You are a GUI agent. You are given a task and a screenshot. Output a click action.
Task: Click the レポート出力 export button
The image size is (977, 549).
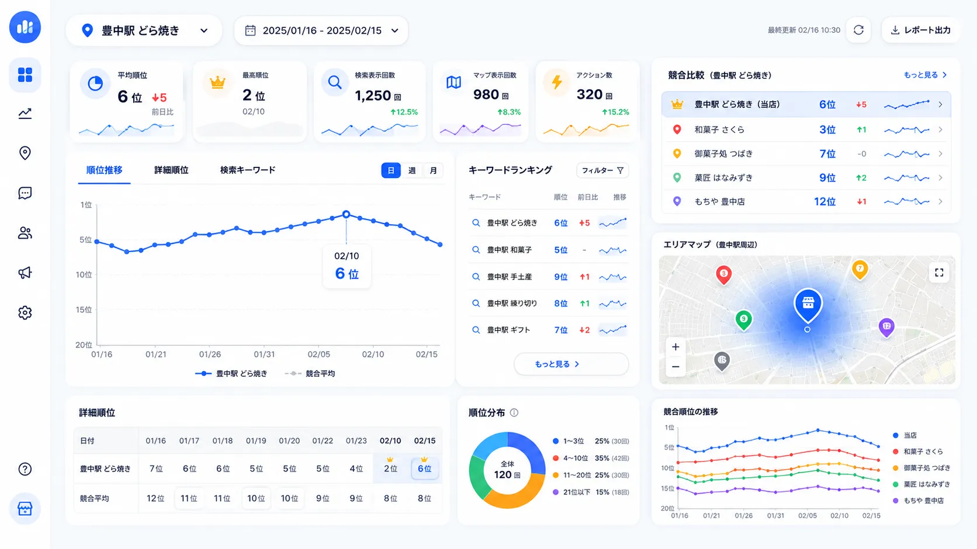coord(920,30)
